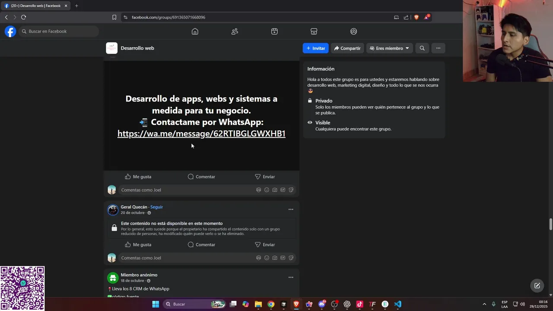Attach photo in Geral Quecán post comment box
Viewport: 553px width, 311px height.
[275, 257]
